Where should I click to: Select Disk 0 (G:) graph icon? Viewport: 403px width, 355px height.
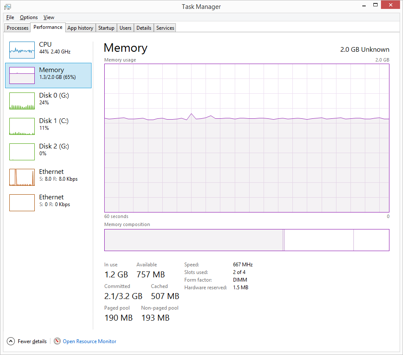coord(22,101)
